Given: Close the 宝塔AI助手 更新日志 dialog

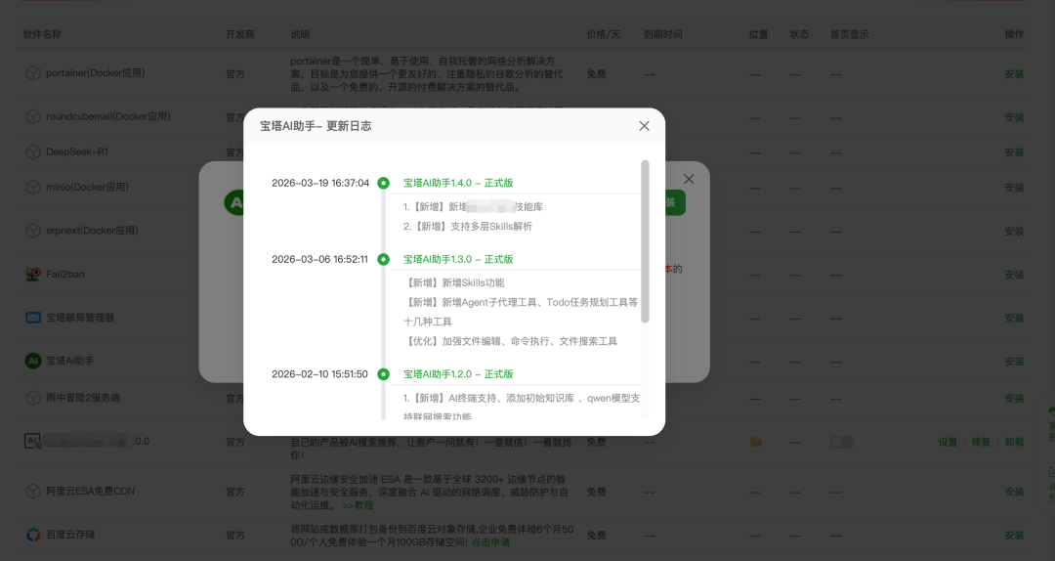Looking at the screenshot, I should pyautogui.click(x=644, y=126).
